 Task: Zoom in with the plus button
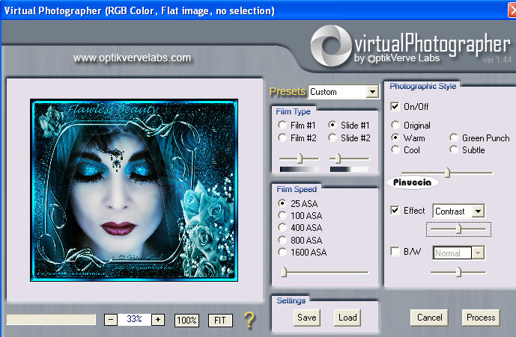[x=158, y=320]
